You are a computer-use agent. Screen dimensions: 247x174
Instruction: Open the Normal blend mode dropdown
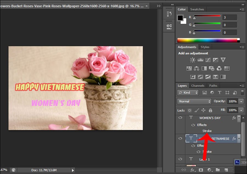click(194, 101)
